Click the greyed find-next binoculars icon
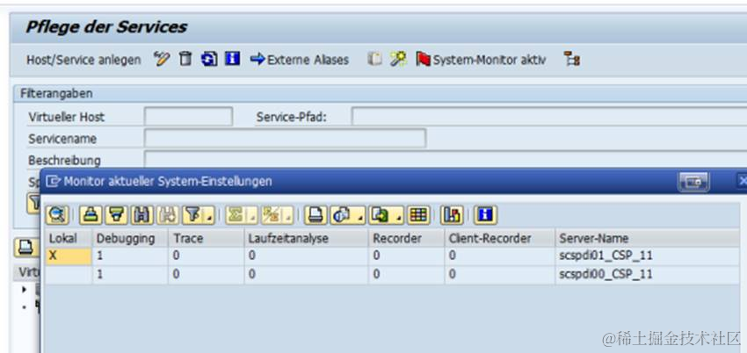The height and width of the screenshot is (353, 747). pos(168,215)
